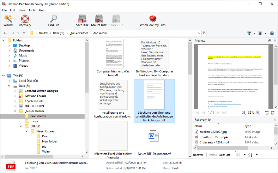Screen dimensions: 278x173
Task: Click the Mount Disk toolbar icon
Action: coord(99,19)
